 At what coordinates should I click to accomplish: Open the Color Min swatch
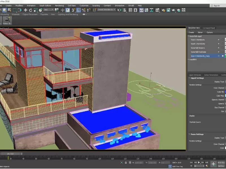(225, 92)
